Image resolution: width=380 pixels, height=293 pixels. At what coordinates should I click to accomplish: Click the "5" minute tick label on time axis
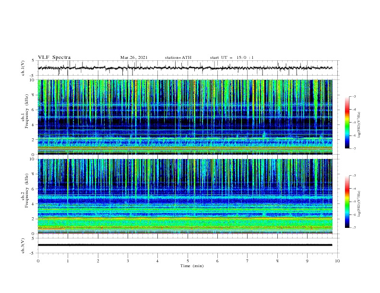point(188,261)
